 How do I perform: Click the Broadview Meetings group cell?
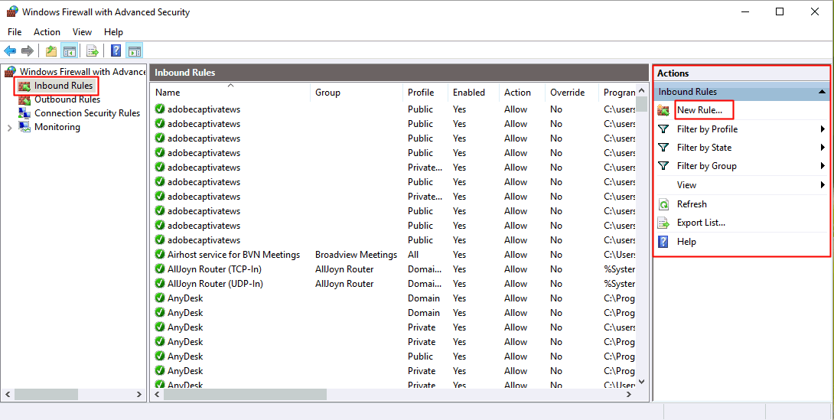357,255
